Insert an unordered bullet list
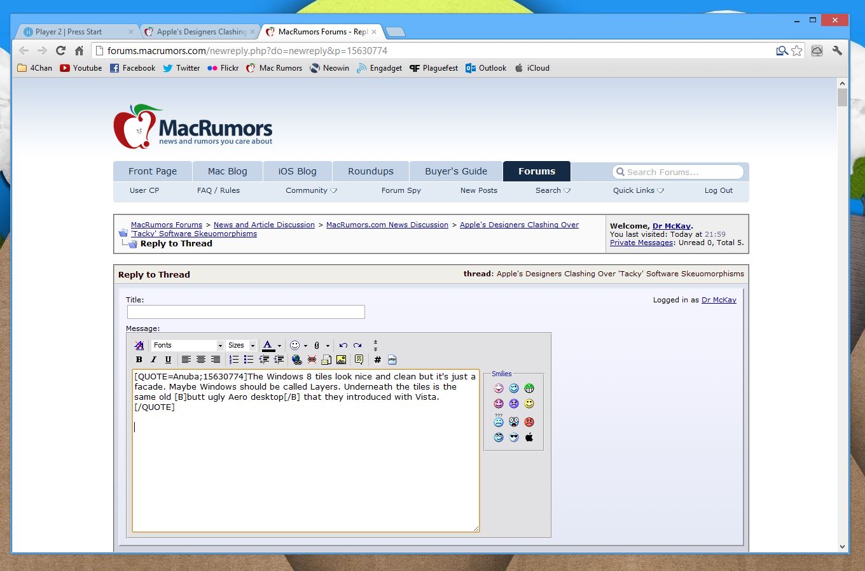865x571 pixels. (x=249, y=360)
